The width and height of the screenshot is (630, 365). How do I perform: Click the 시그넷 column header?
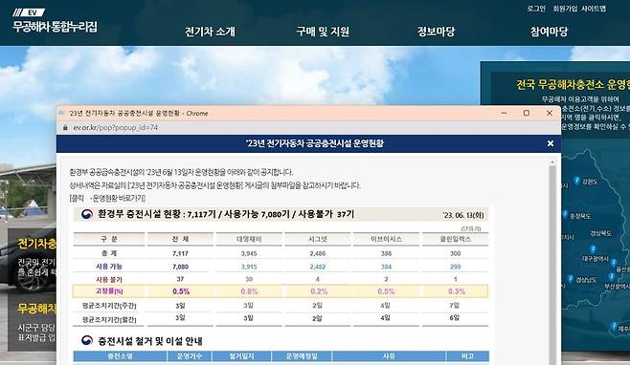coord(318,239)
